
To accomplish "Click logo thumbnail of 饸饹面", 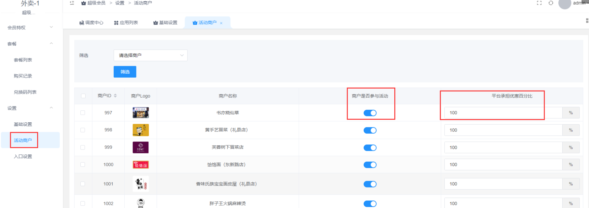I will [141, 165].
